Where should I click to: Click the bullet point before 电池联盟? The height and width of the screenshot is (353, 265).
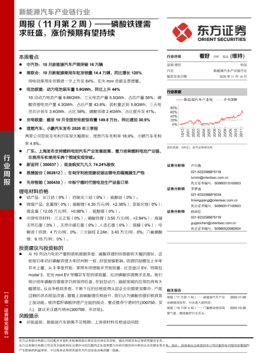pos(20,89)
